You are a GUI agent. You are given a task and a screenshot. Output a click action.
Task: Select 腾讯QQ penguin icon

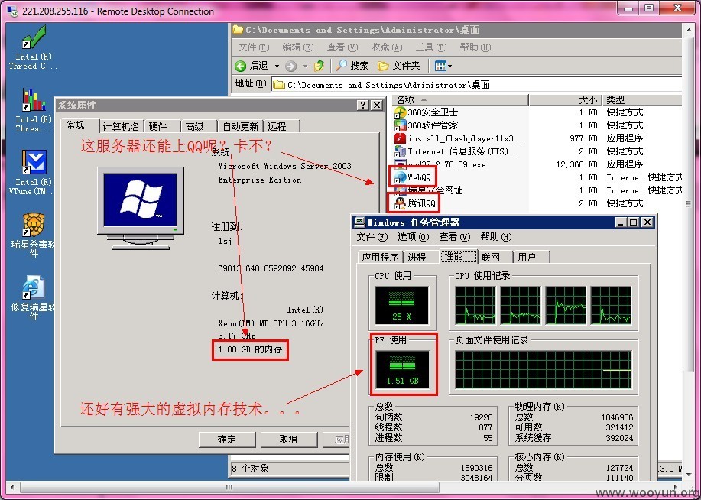point(400,203)
